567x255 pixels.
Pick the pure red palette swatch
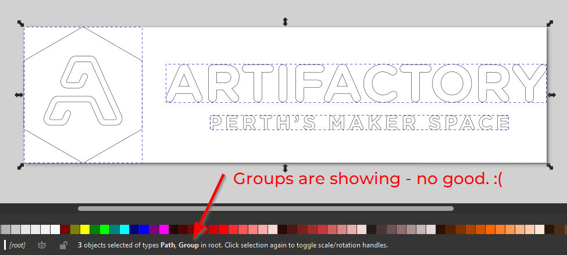click(x=223, y=229)
